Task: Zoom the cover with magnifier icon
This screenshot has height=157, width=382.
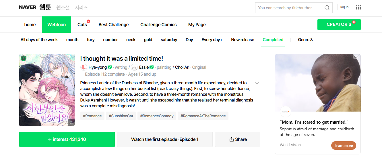Action: pyautogui.click(x=71, y=122)
